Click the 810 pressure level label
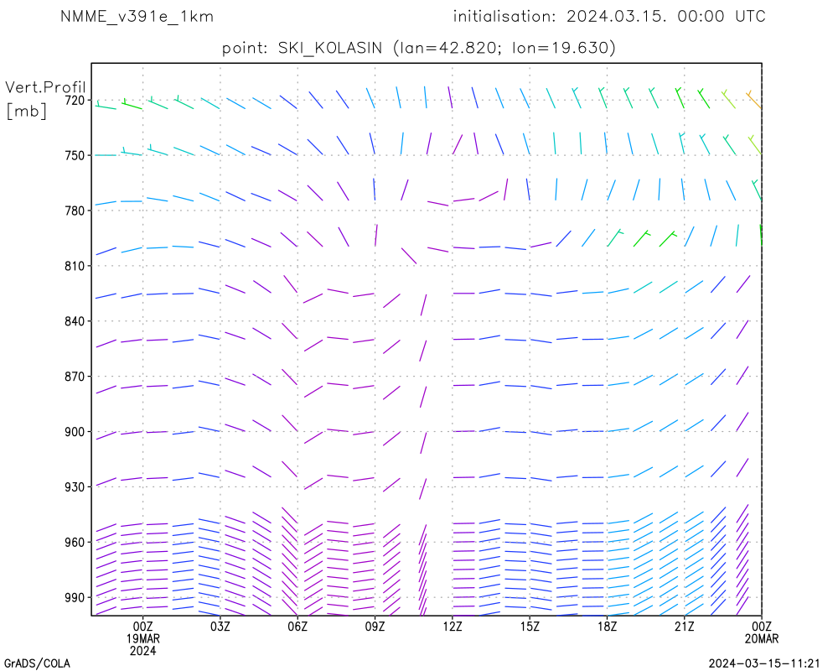The height and width of the screenshot is (671, 838). click(75, 266)
